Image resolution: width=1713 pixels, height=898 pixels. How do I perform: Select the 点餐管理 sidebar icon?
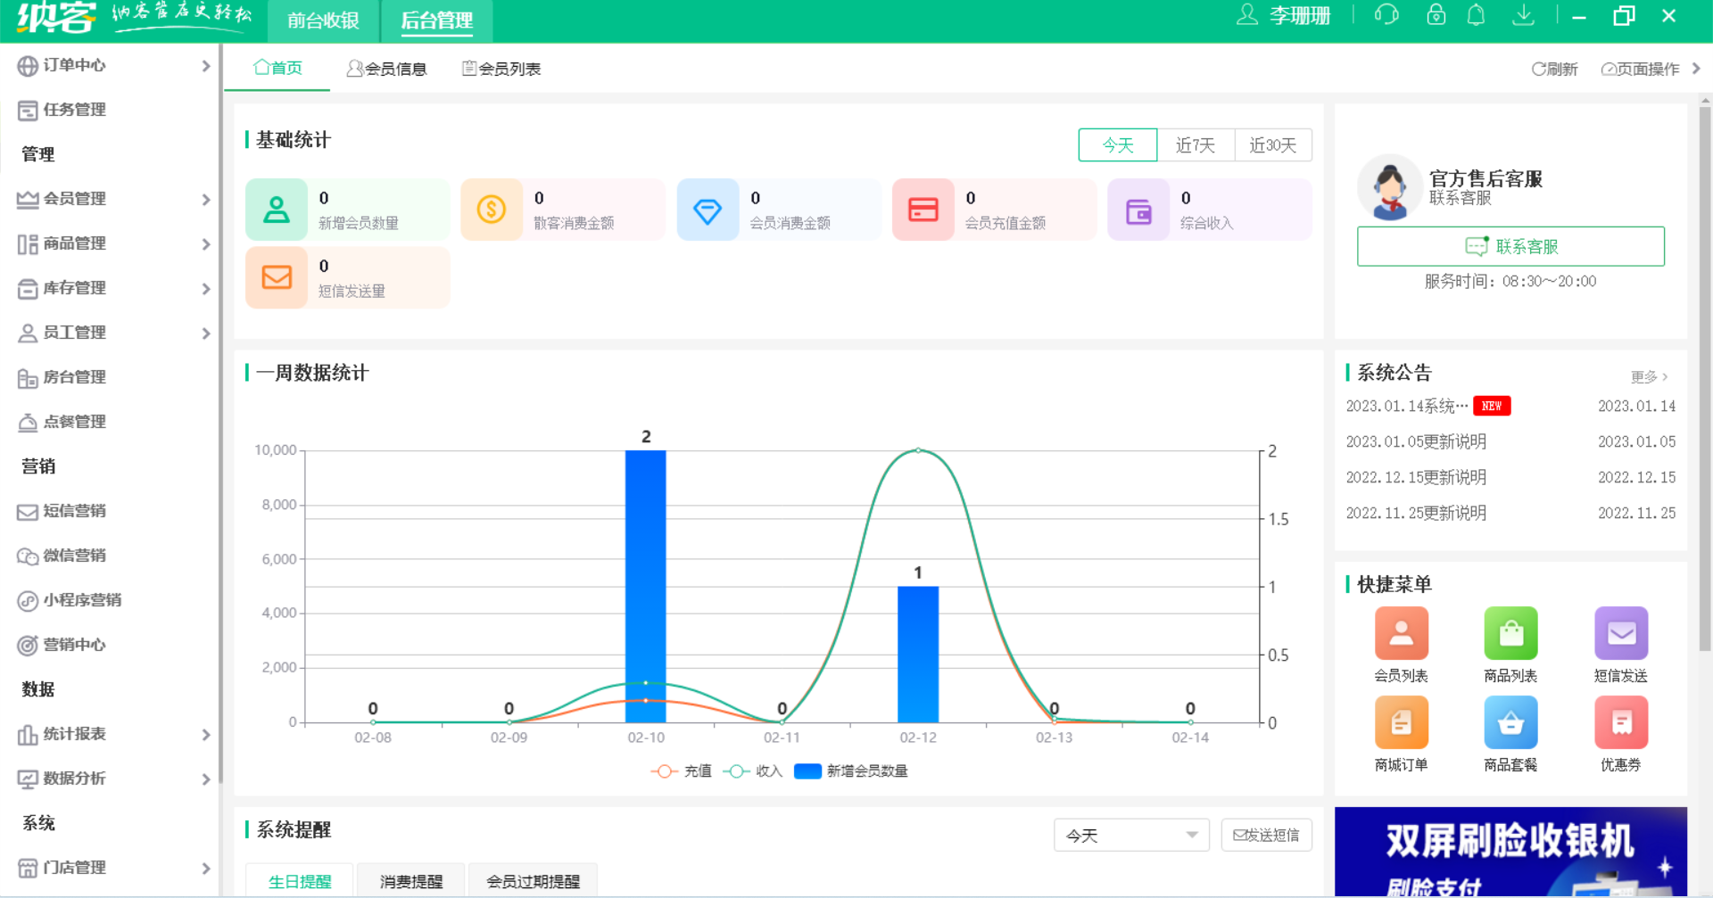[x=27, y=422]
